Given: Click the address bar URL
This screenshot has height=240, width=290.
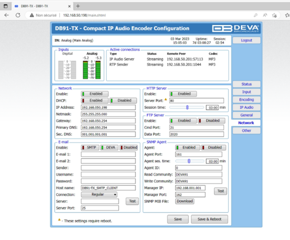Looking at the screenshot, I should tap(84, 15).
